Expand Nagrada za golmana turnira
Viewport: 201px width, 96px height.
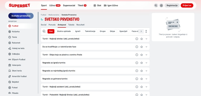tap(146, 79)
